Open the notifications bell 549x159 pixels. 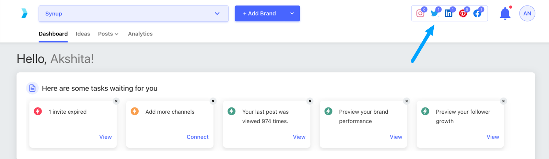click(x=505, y=14)
